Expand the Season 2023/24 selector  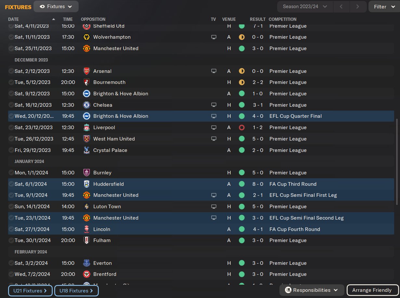coord(303,7)
